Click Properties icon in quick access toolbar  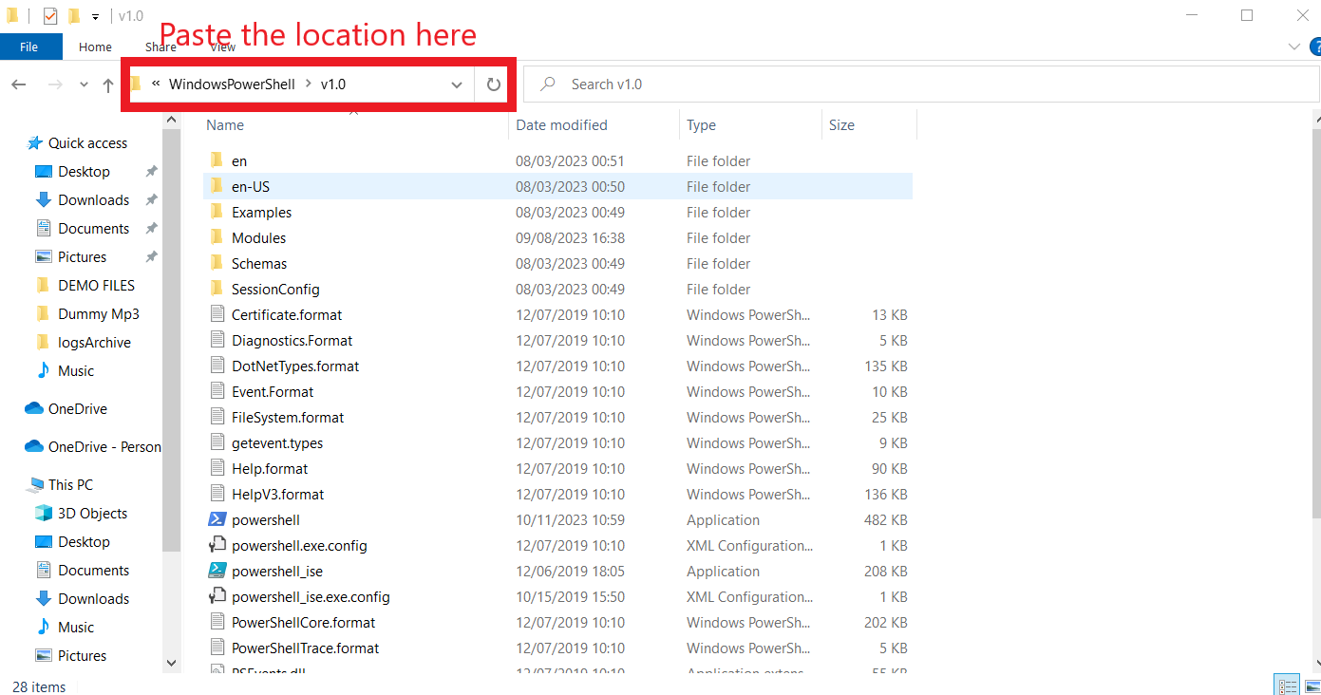coord(50,16)
